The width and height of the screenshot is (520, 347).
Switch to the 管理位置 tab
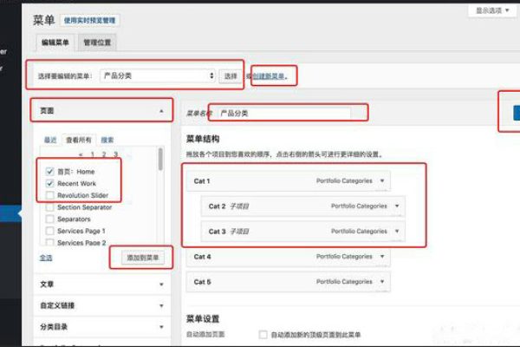coord(95,42)
